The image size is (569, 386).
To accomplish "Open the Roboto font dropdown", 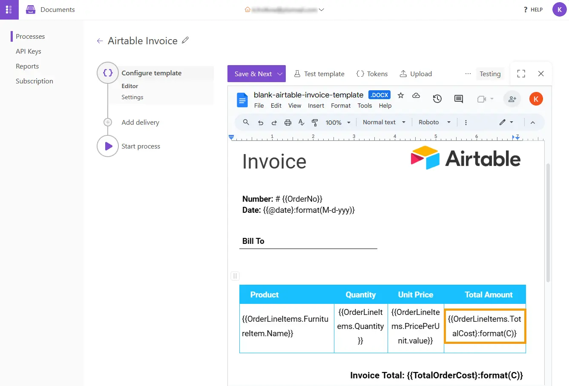I will 434,122.
